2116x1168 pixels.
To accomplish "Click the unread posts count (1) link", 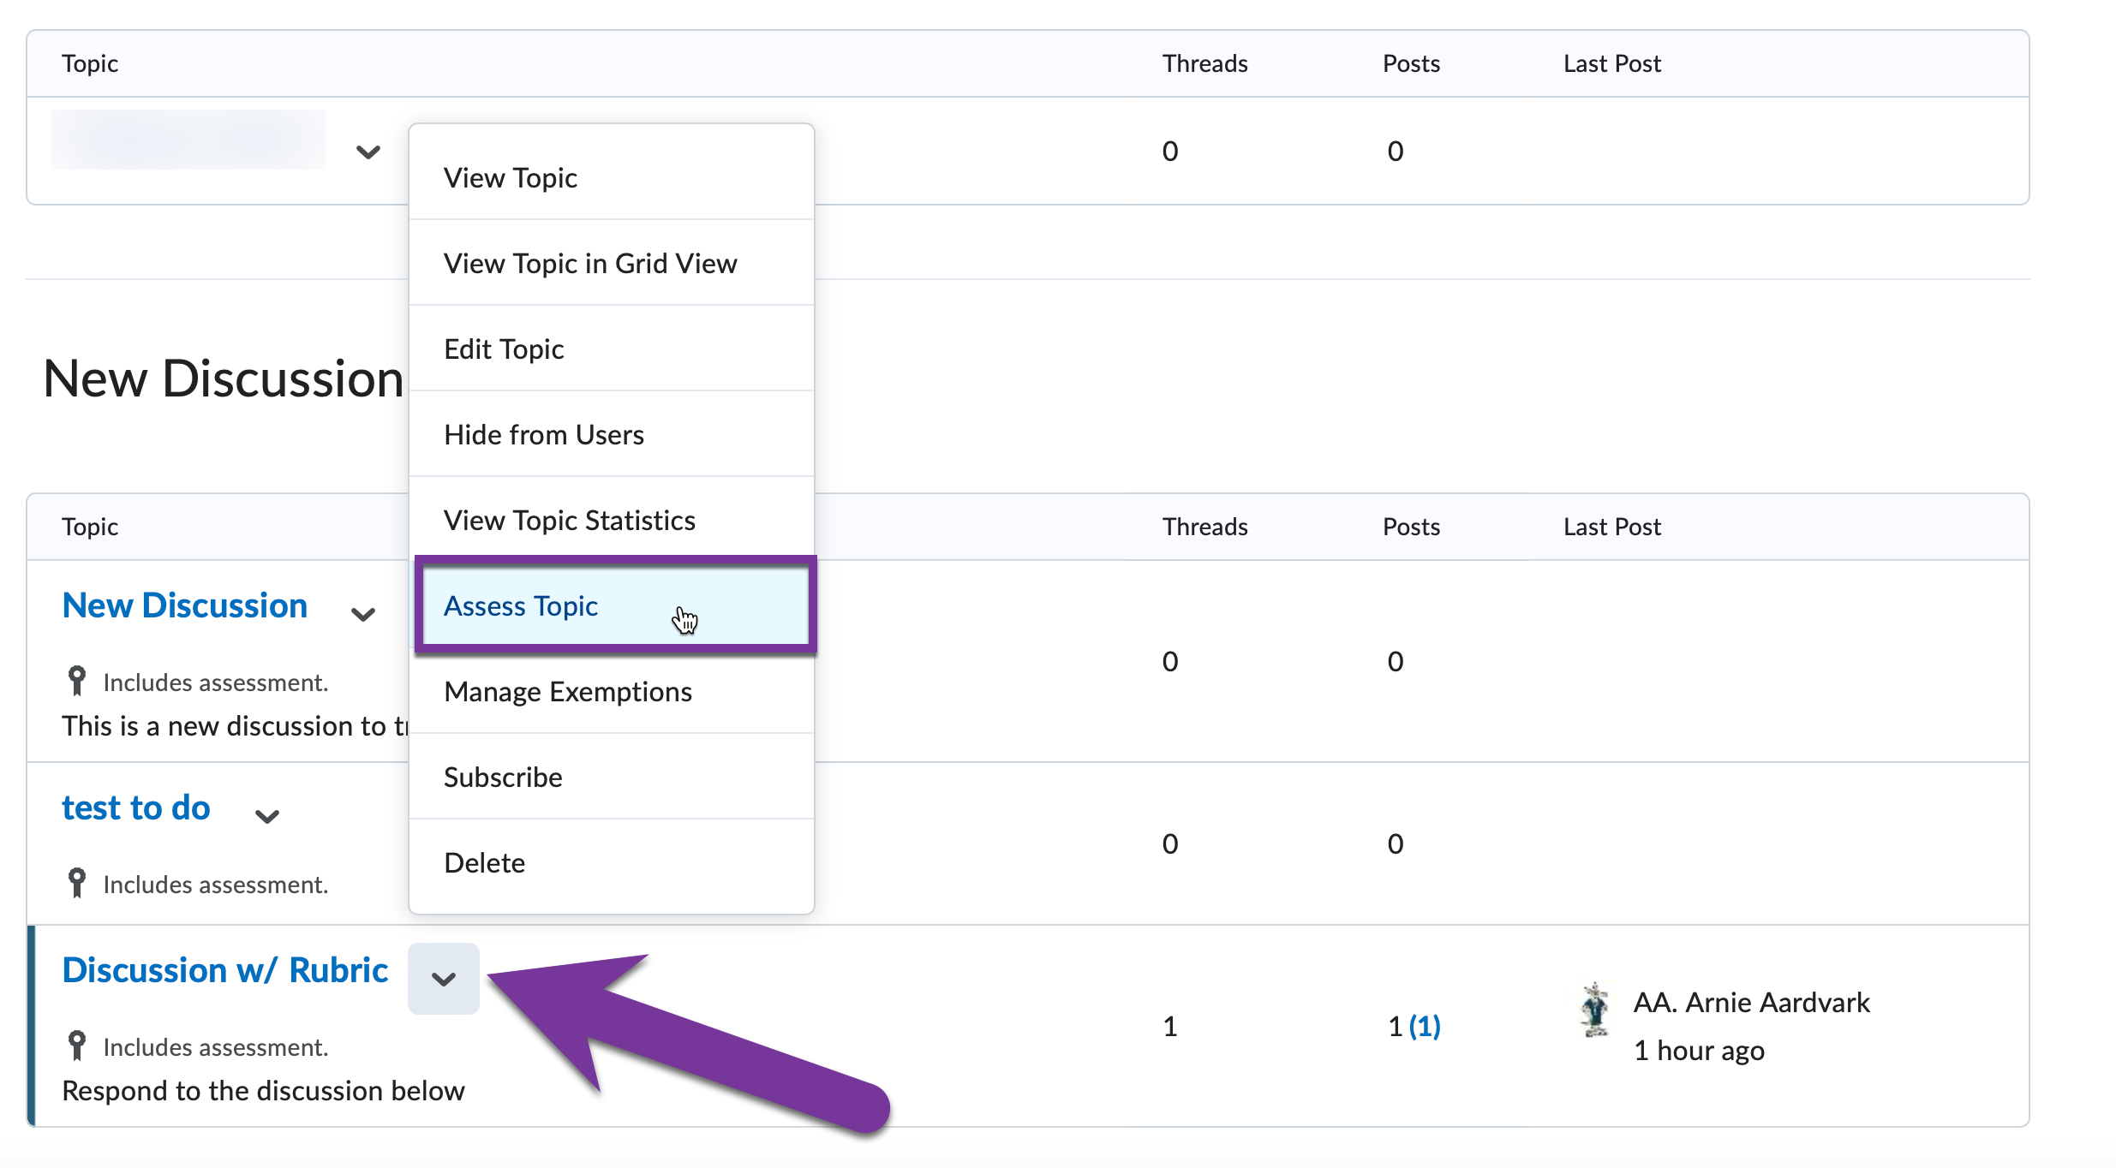I will point(1425,1026).
